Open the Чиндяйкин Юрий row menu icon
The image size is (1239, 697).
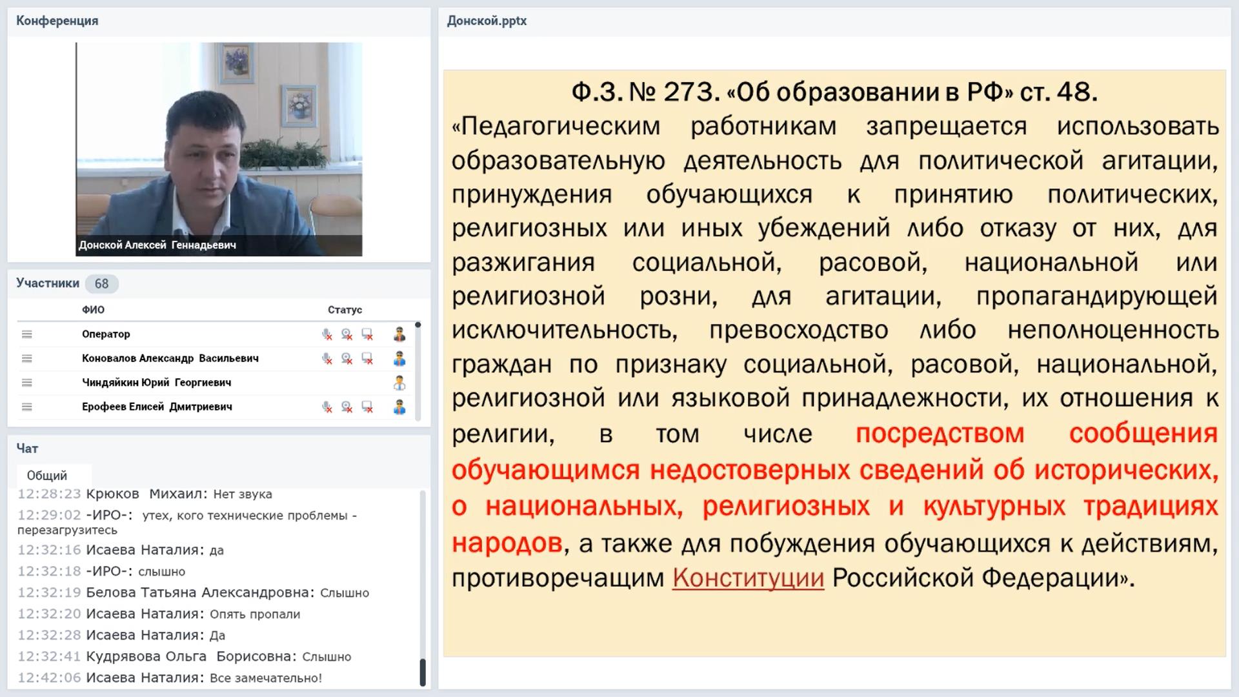[26, 383]
